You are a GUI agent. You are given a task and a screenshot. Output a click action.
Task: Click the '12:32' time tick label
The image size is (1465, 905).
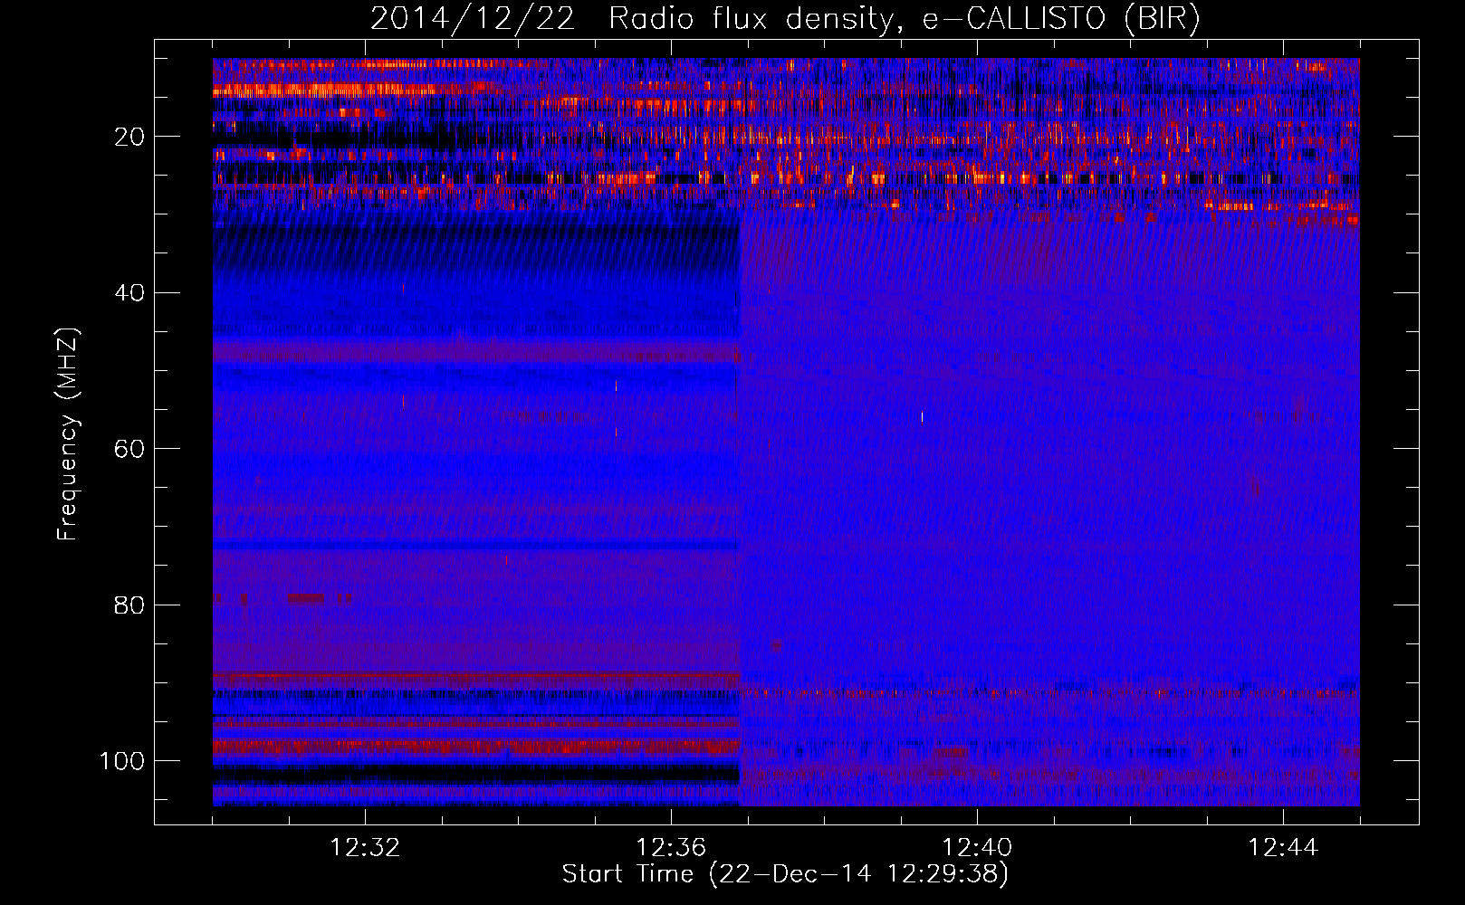(x=365, y=848)
